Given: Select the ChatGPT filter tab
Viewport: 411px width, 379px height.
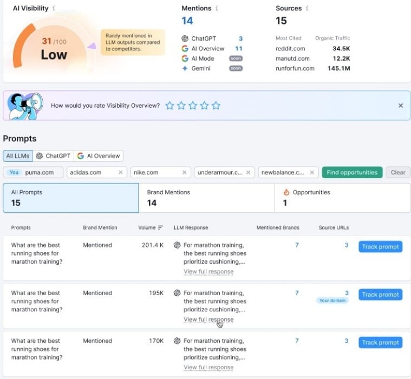Looking at the screenshot, I should tap(53, 156).
